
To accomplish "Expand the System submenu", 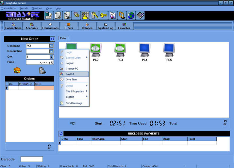I will (74, 97).
